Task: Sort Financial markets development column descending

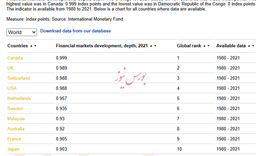Action: pos(155,46)
